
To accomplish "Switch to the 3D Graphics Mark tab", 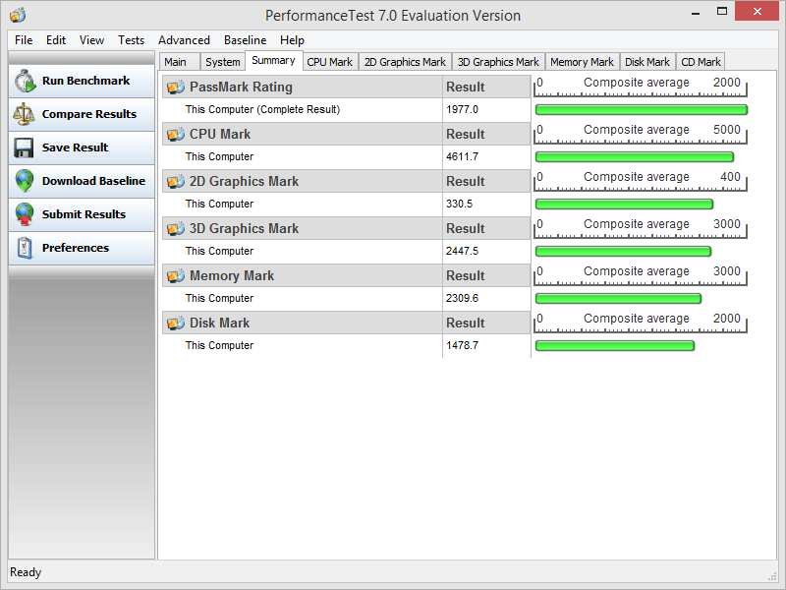I will point(498,62).
